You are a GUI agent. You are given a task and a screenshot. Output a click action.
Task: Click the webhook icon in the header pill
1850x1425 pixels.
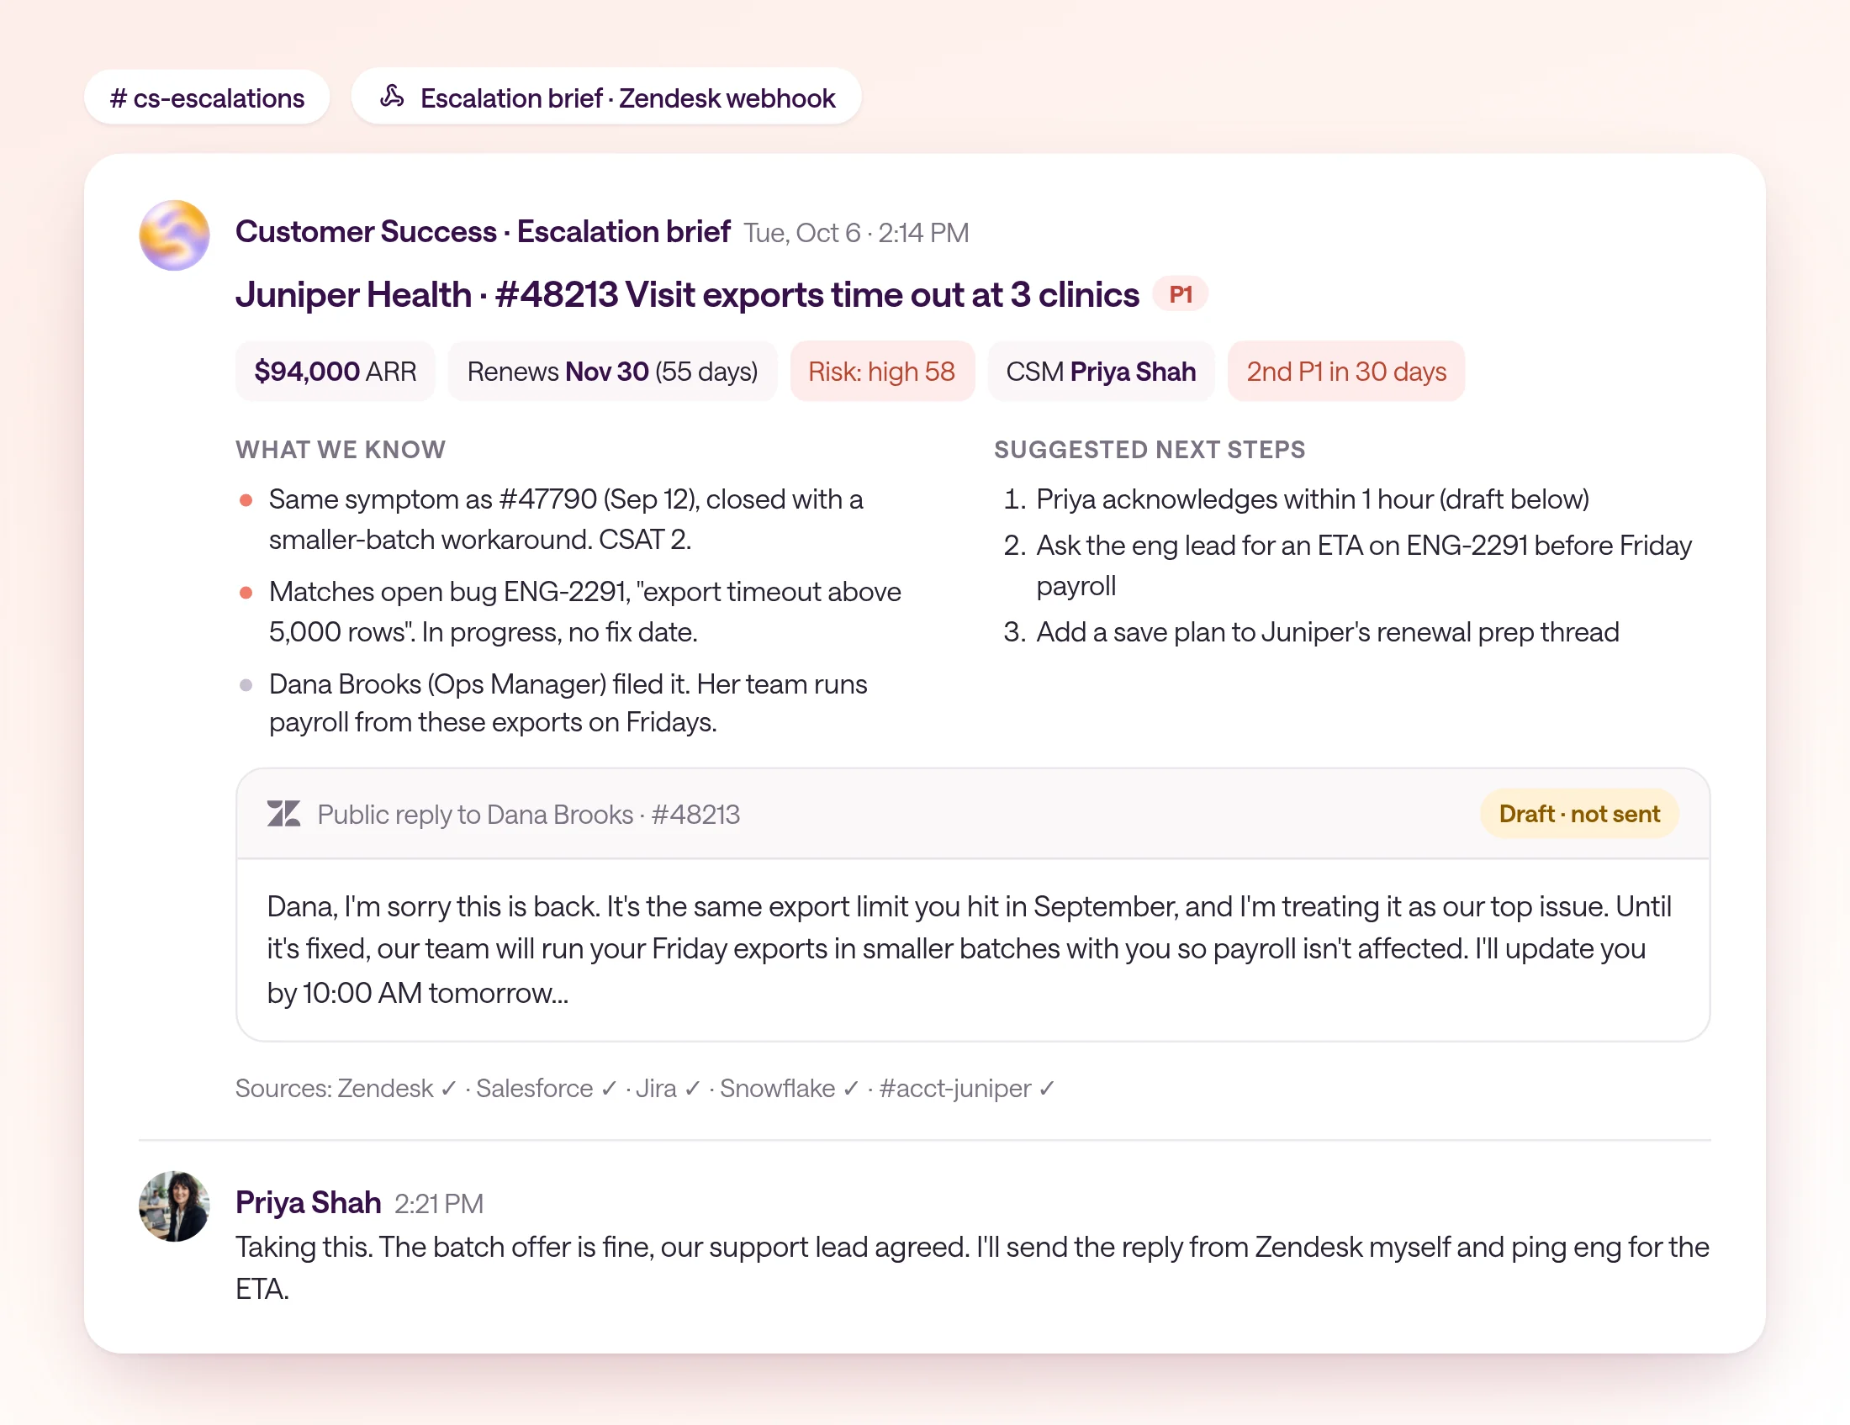click(391, 97)
